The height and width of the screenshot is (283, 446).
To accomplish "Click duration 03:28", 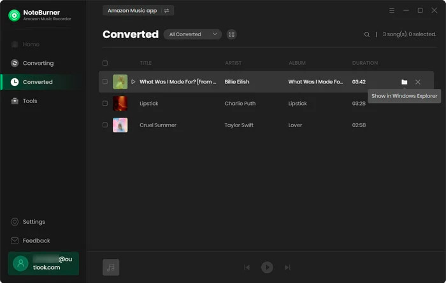I will click(x=359, y=103).
